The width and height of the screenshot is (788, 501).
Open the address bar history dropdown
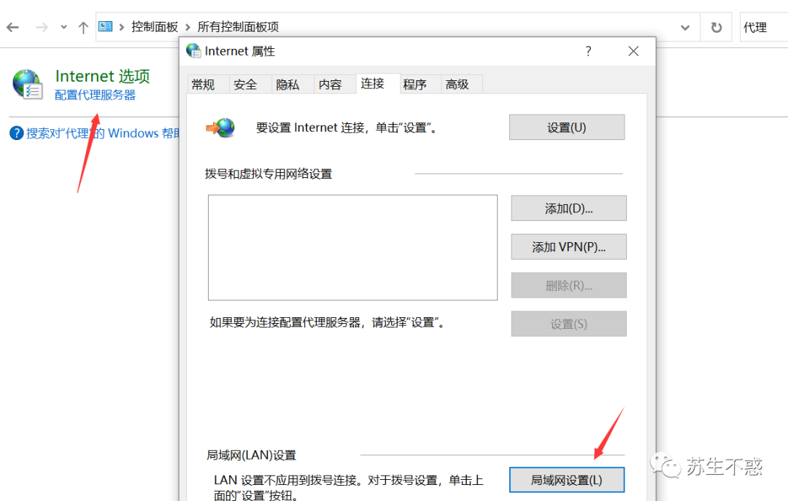pyautogui.click(x=685, y=28)
